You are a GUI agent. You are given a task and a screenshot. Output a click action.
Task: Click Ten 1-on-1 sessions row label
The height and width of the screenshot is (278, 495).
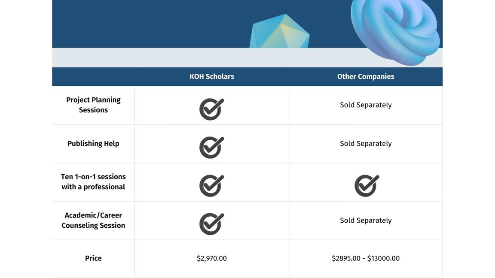[x=93, y=181]
